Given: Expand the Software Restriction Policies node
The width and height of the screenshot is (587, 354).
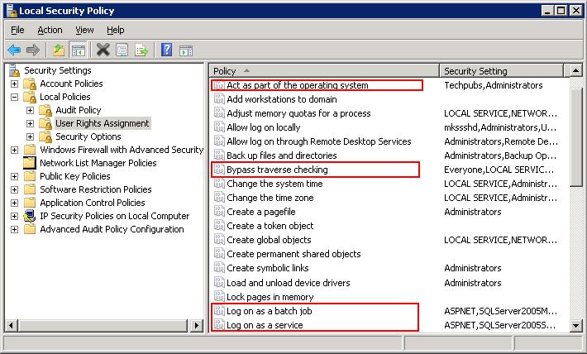Looking at the screenshot, I should (x=14, y=189).
